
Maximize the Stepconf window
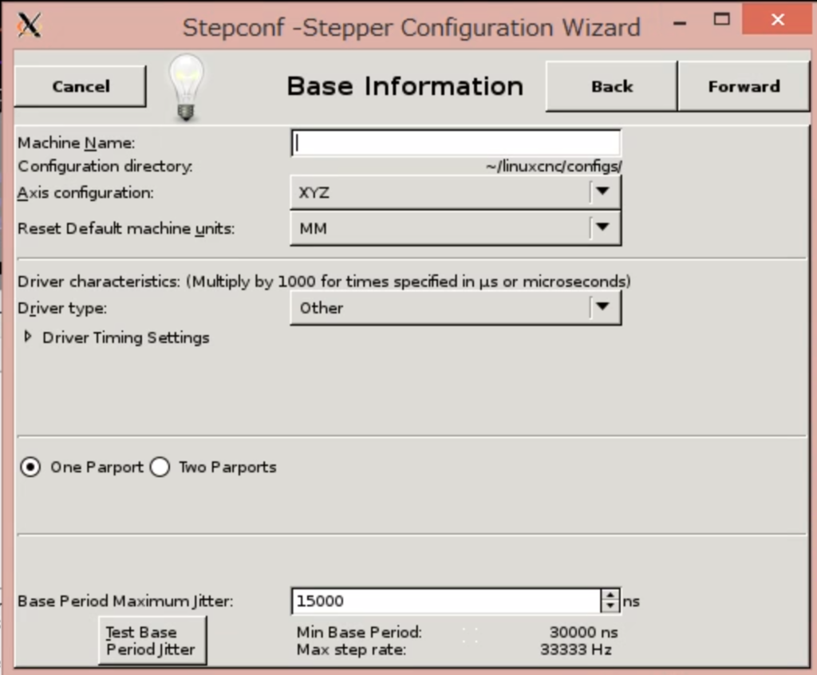[x=721, y=20]
